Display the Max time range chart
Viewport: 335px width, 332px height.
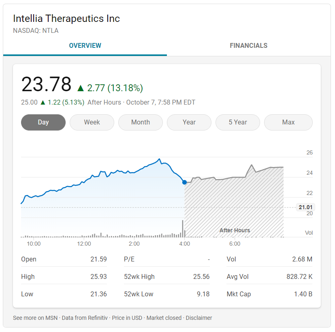point(288,122)
